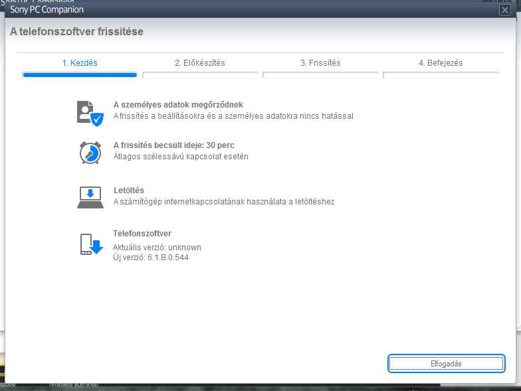Click the empty Befejezés progress bar

(441, 75)
